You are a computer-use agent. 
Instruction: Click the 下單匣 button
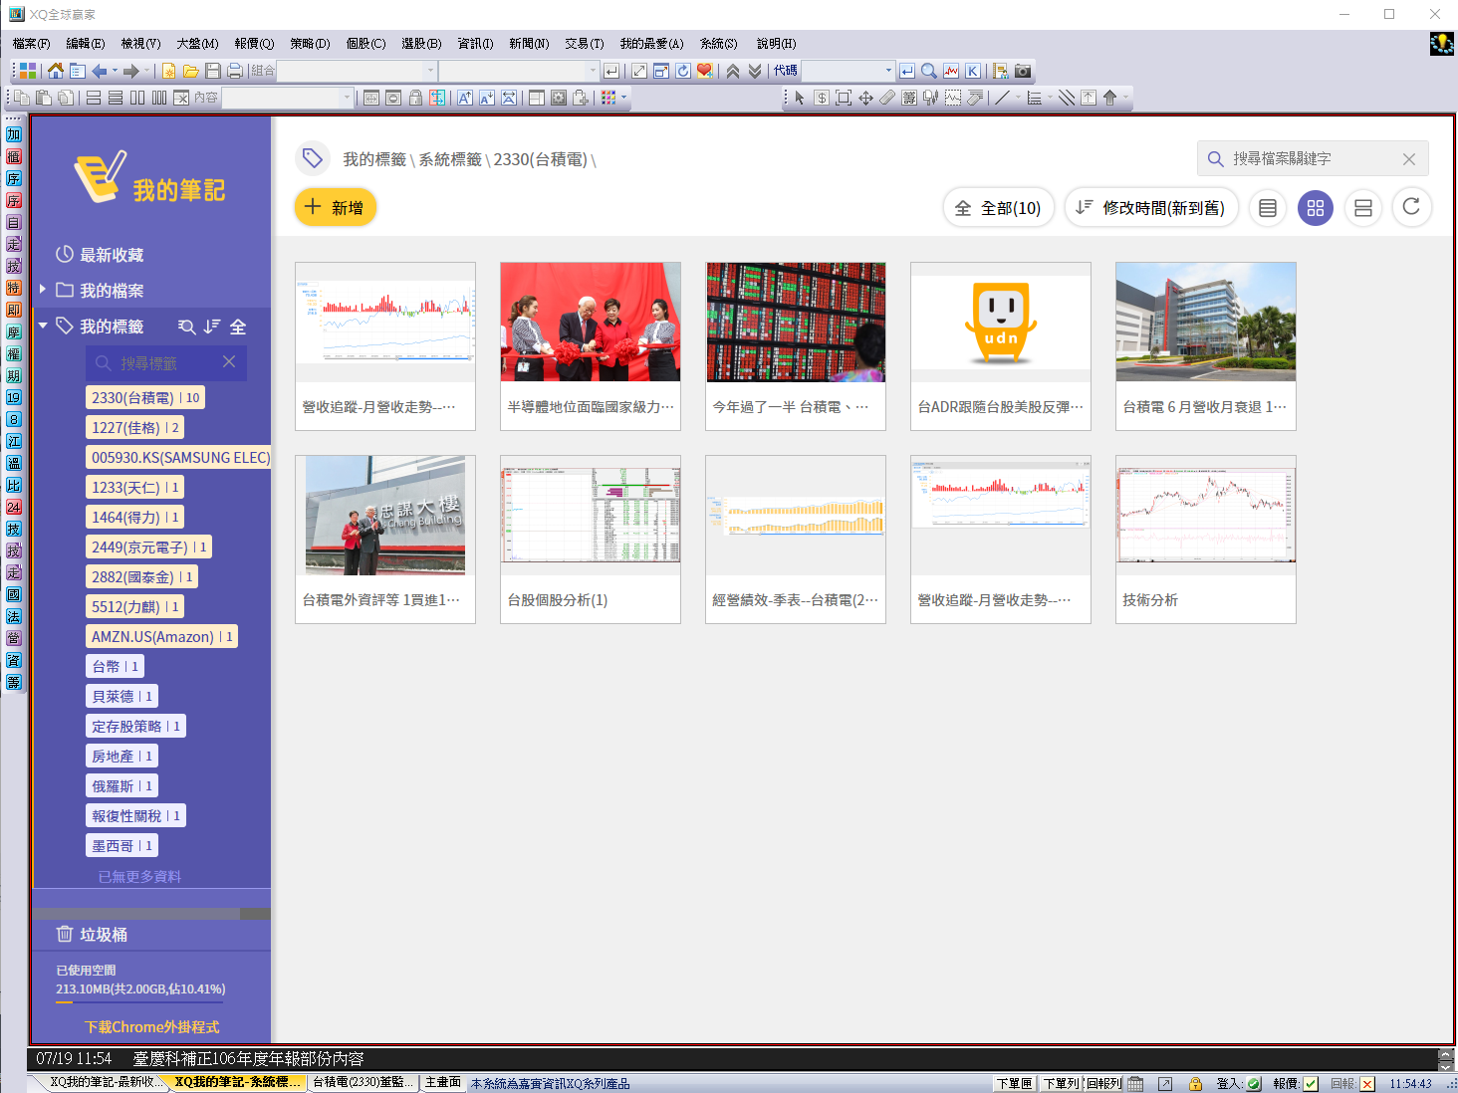(1014, 1084)
